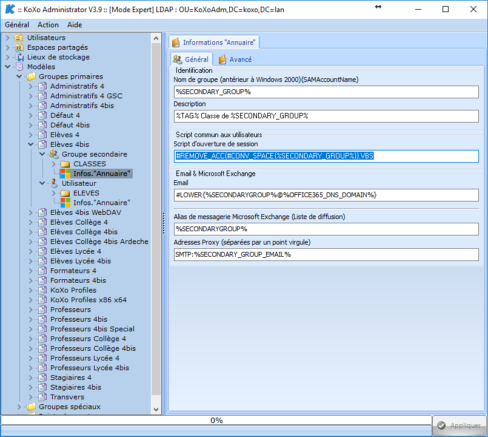
Task: Expand the Professeurs Lycée 4 node
Action: point(31,358)
